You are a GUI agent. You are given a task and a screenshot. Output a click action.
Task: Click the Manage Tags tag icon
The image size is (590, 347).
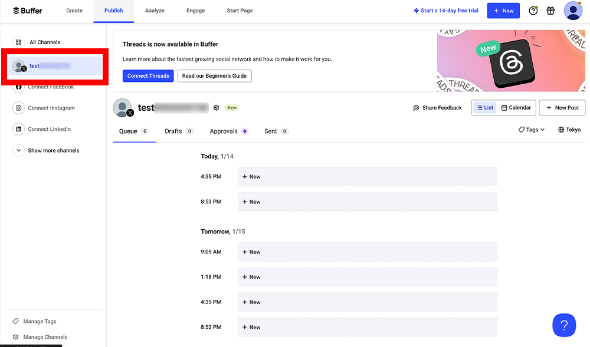click(x=15, y=321)
